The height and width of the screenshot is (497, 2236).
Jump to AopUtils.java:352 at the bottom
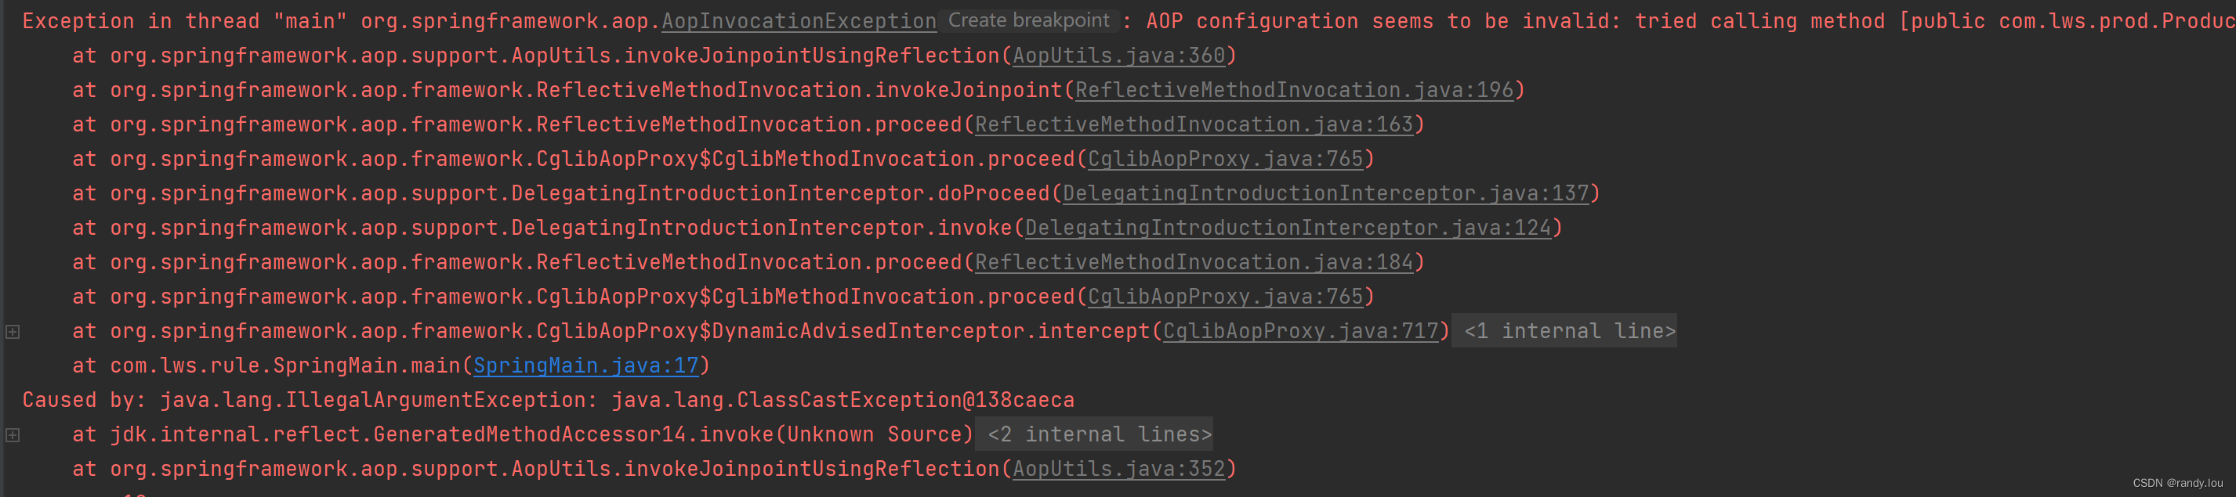[1118, 468]
